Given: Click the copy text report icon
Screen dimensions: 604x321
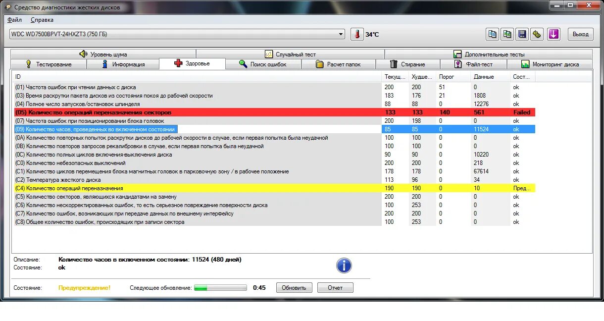Looking at the screenshot, I should (x=493, y=34).
